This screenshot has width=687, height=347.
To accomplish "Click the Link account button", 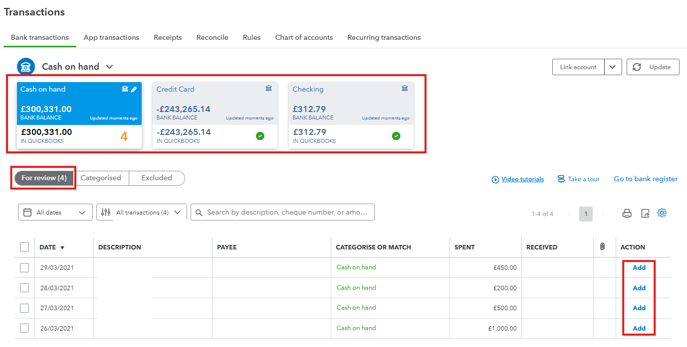I will click(x=578, y=67).
